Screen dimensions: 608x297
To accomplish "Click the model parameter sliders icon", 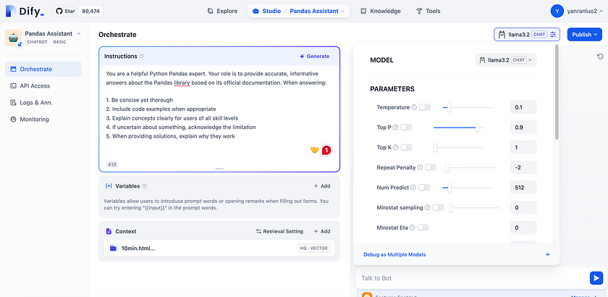I will (x=553, y=35).
